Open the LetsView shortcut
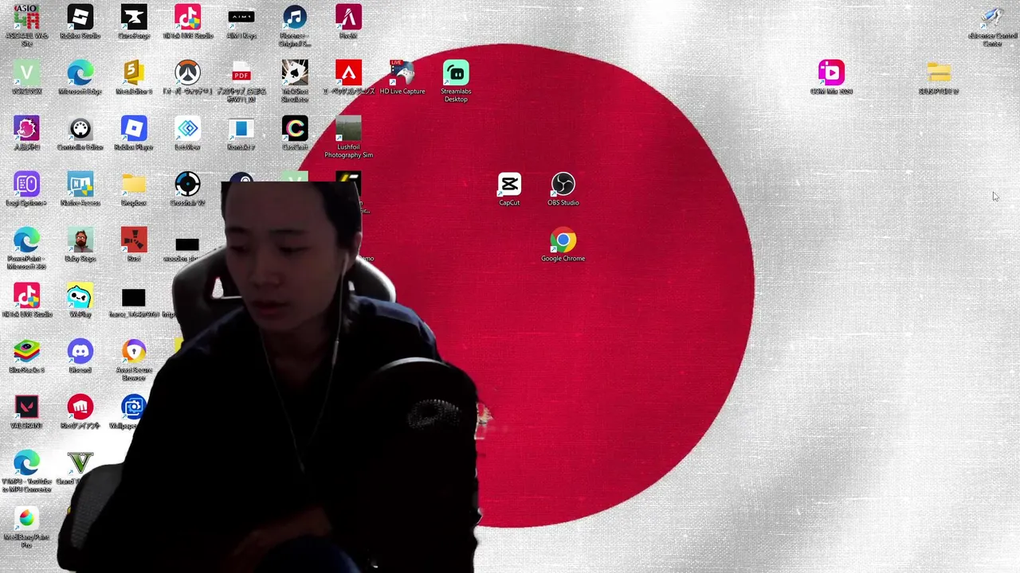 pyautogui.click(x=187, y=134)
